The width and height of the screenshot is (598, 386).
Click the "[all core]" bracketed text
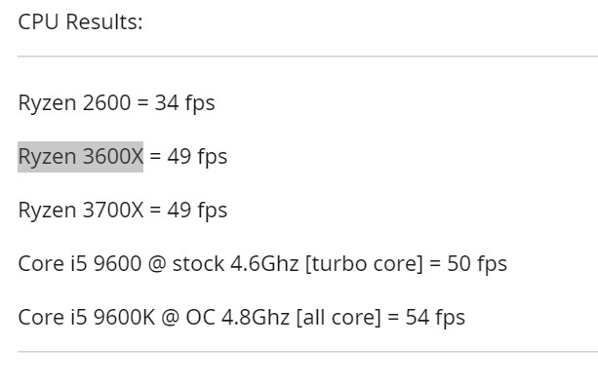pos(339,318)
